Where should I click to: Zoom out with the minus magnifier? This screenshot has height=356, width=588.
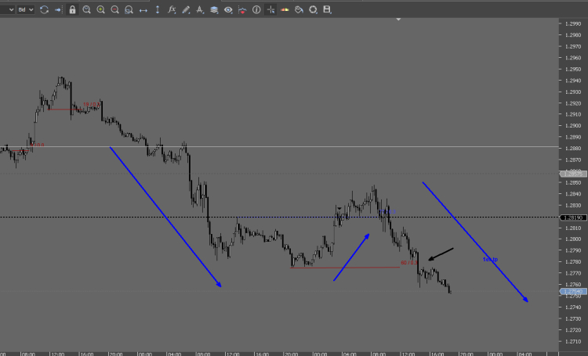(115, 9)
